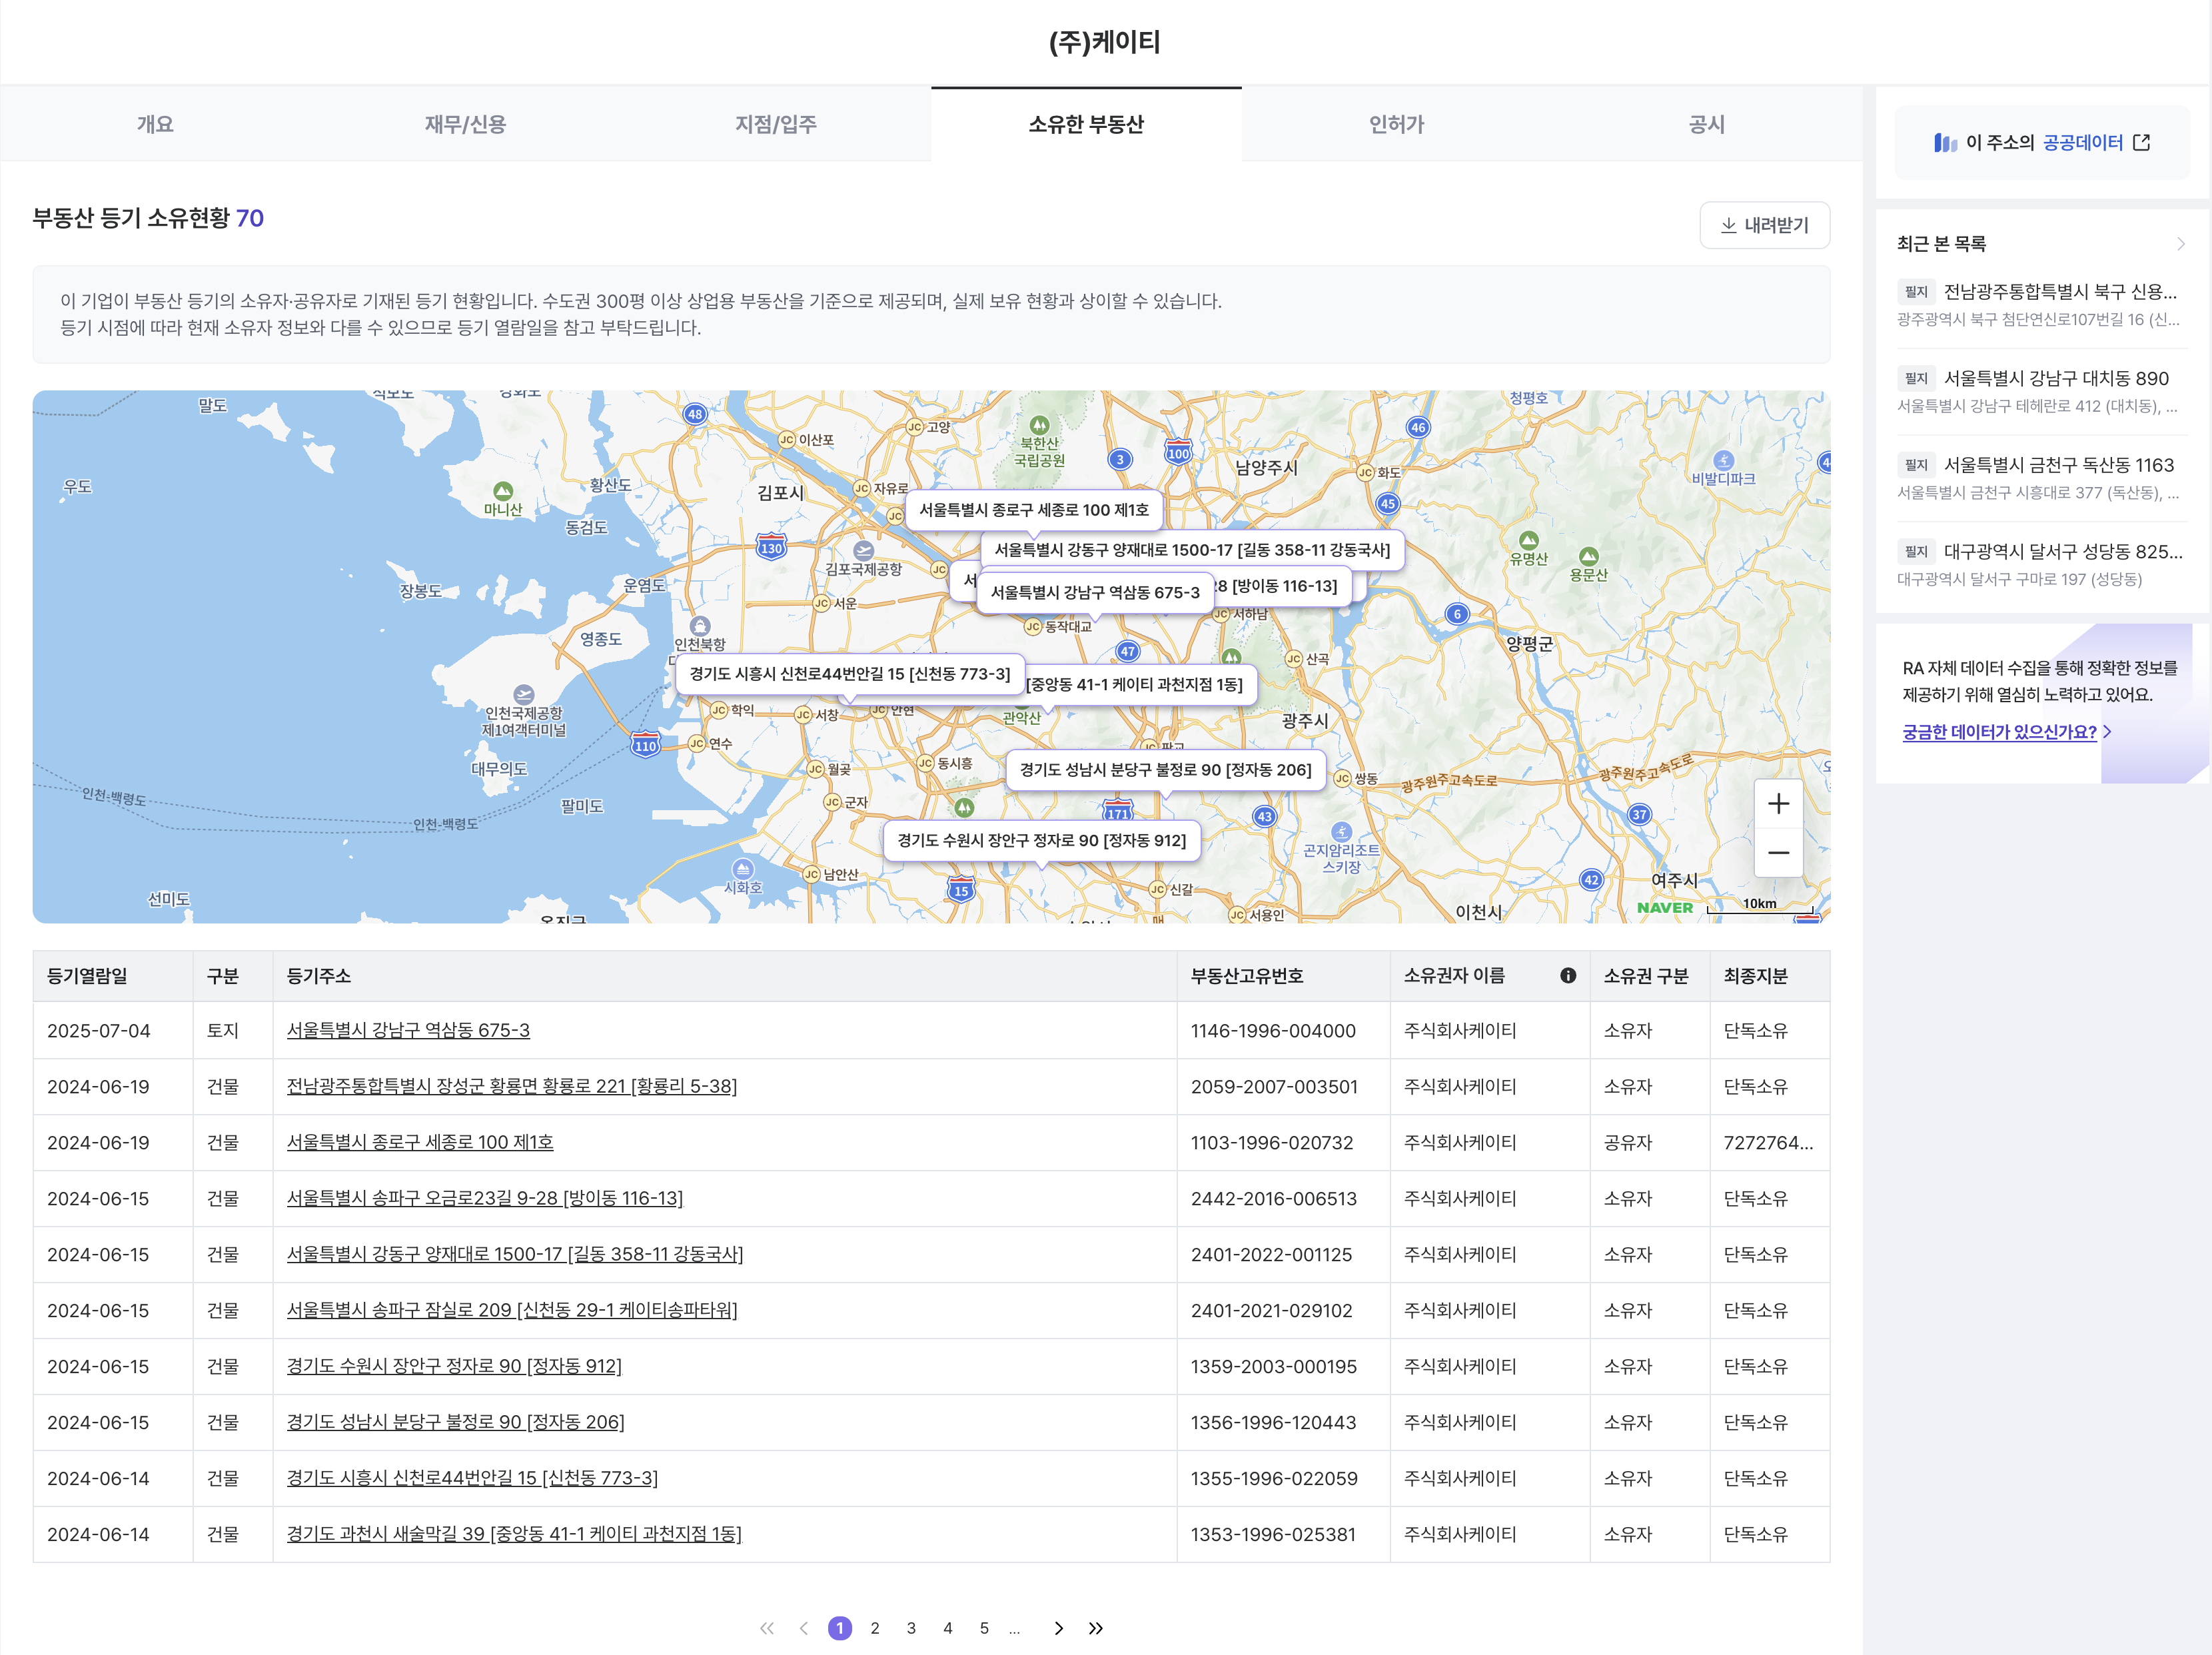The height and width of the screenshot is (1655, 2212).
Task: Open the 공공데이터 external link icon
Action: pyautogui.click(x=2141, y=143)
